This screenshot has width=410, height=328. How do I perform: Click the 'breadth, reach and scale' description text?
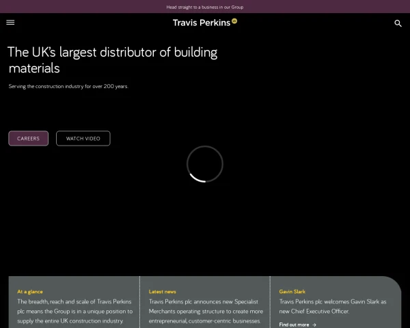[x=74, y=312]
